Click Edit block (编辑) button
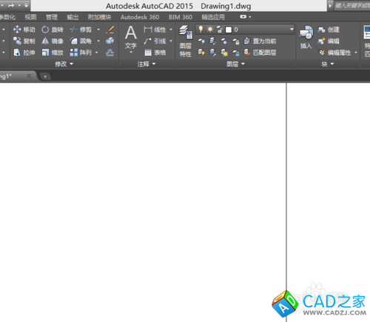Image resolution: width=370 pixels, height=322 pixels. [x=329, y=41]
